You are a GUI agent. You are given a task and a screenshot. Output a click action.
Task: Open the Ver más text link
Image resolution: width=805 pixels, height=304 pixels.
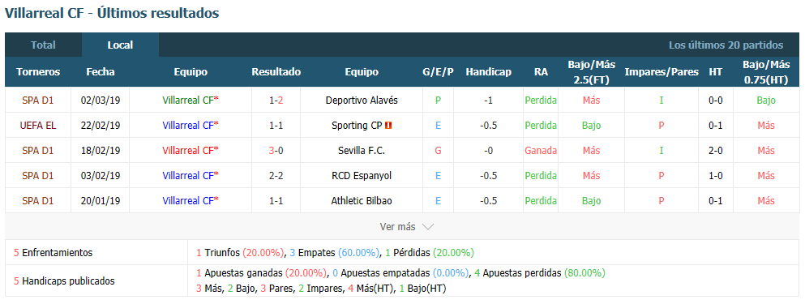click(x=398, y=226)
